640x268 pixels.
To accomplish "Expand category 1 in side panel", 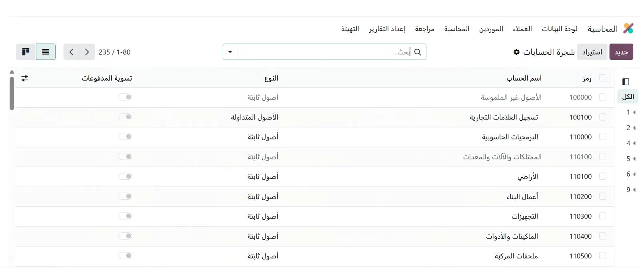I will tap(634, 112).
